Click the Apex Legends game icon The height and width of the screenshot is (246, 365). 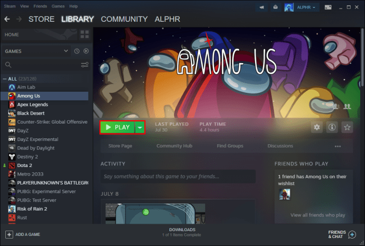[12, 104]
